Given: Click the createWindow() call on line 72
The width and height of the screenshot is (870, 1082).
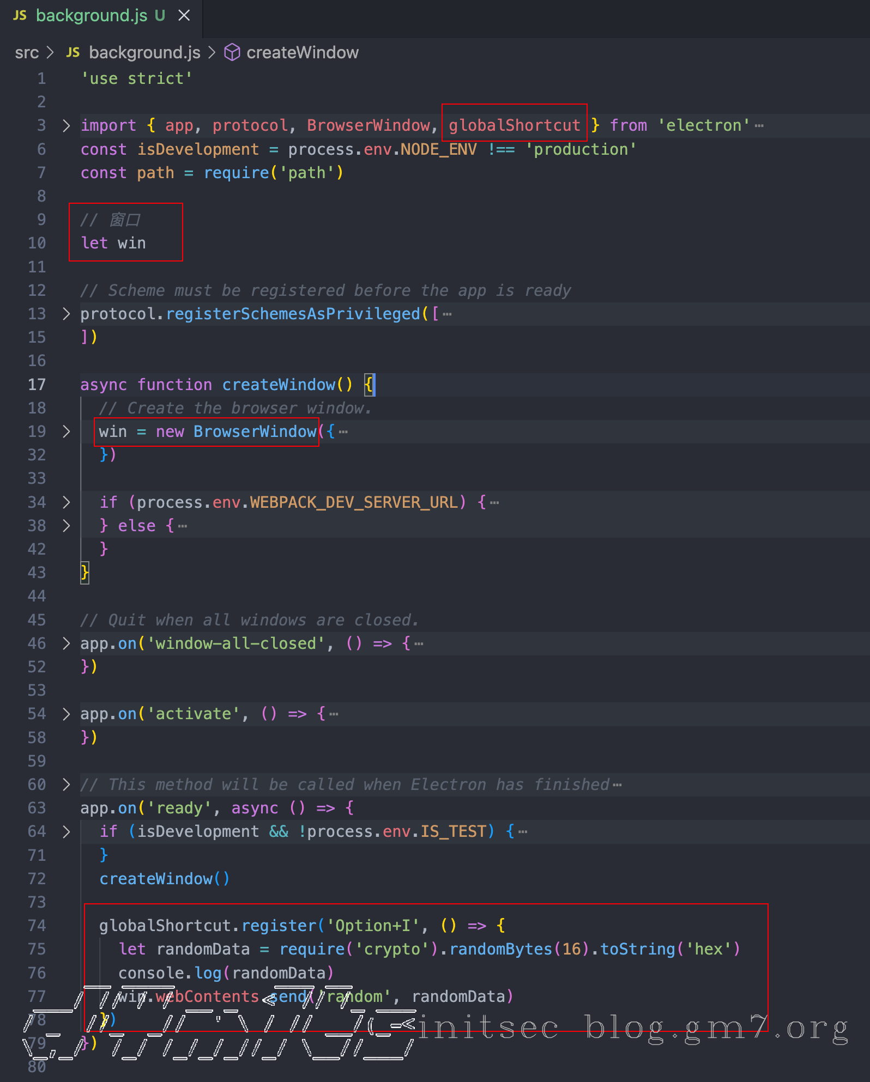Looking at the screenshot, I should click(x=164, y=879).
